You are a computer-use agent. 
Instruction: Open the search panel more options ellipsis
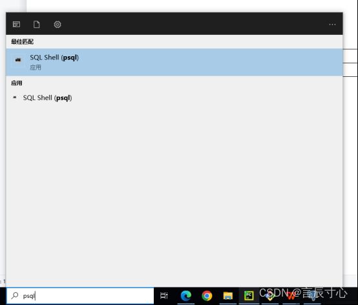[x=332, y=24]
